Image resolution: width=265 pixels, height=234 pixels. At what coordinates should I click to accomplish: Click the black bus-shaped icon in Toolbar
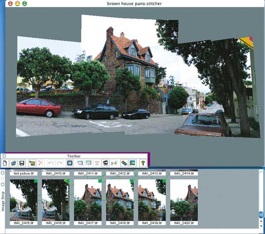[x=106, y=163]
